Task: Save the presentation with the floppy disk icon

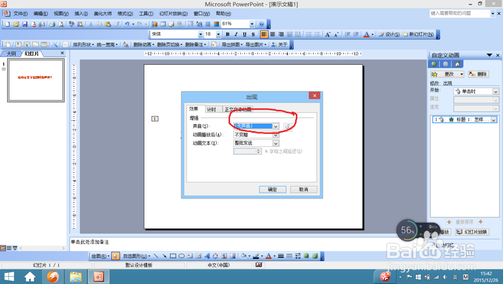Action: pos(25,24)
